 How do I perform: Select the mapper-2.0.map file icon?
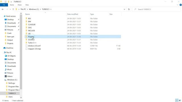[x=26, y=49]
